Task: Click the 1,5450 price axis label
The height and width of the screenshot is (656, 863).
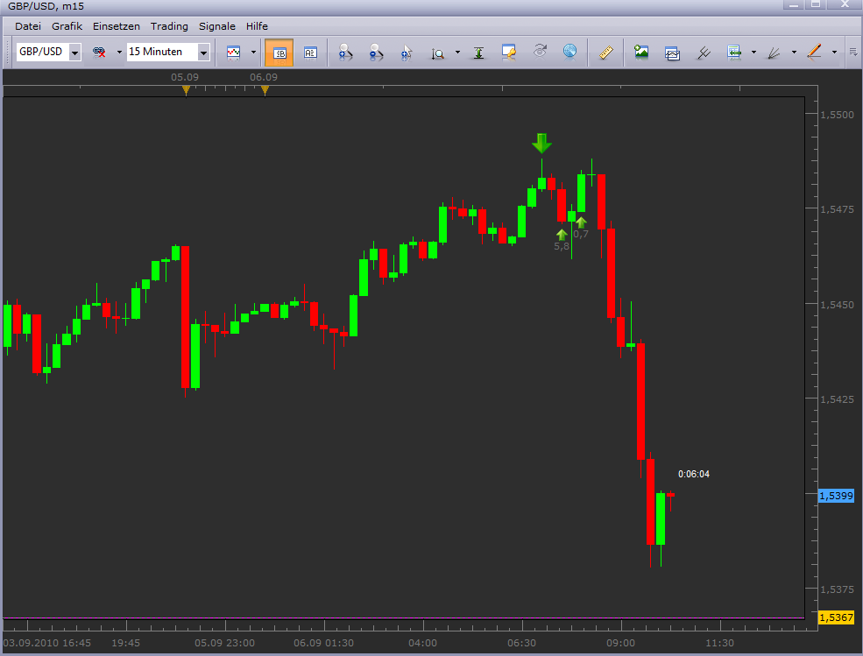Action: pos(837,304)
